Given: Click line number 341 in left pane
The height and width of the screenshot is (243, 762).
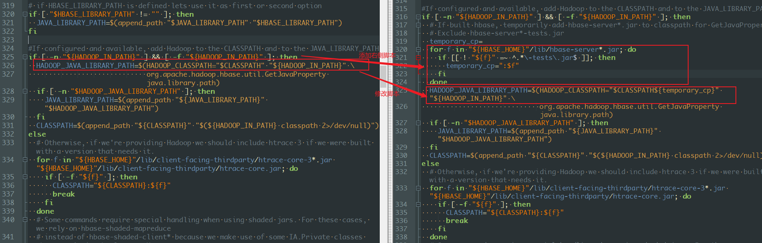Looking at the screenshot, I should click(8, 237).
